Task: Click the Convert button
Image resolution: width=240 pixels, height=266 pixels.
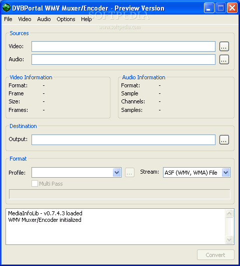Action: tap(215, 255)
